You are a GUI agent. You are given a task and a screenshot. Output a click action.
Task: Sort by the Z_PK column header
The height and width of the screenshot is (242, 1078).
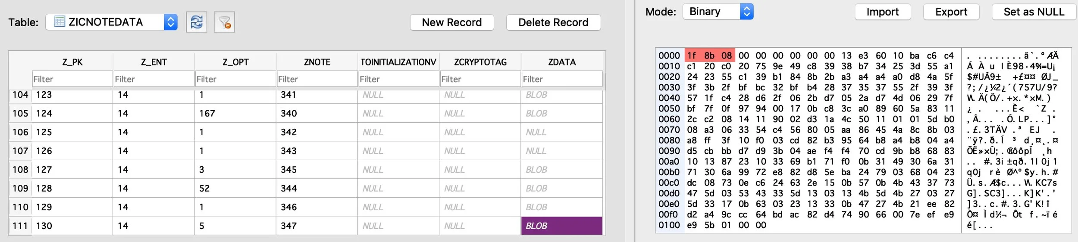coord(72,62)
